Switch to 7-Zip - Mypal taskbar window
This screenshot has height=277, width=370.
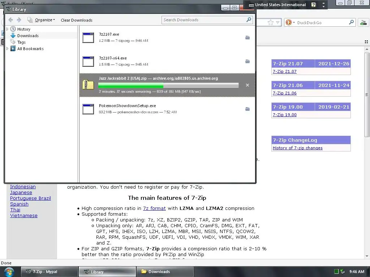[50, 272]
